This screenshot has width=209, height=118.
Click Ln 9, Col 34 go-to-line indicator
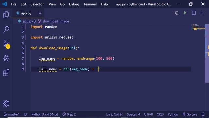pyautogui.click(x=115, y=114)
